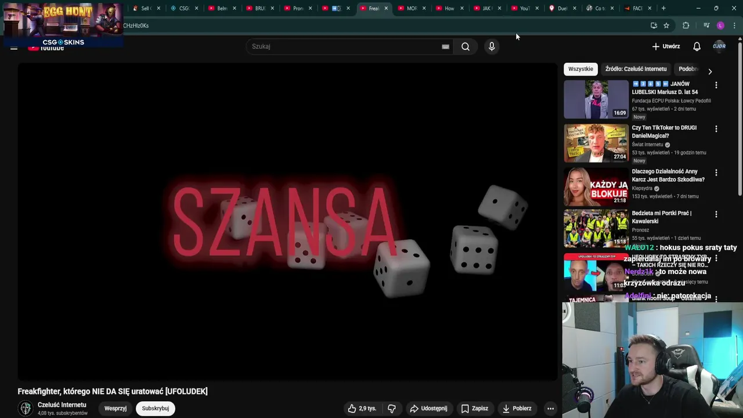Click the Udostępnij share button
The height and width of the screenshot is (418, 743).
(428, 408)
